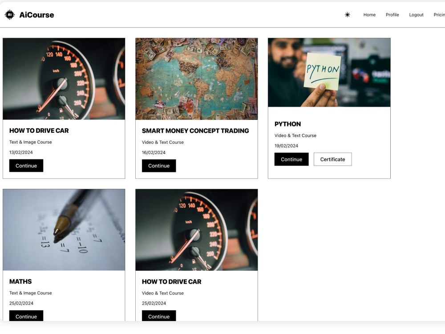This screenshot has width=445, height=334.
Task: Click the MATHS course title
Action: coord(20,281)
